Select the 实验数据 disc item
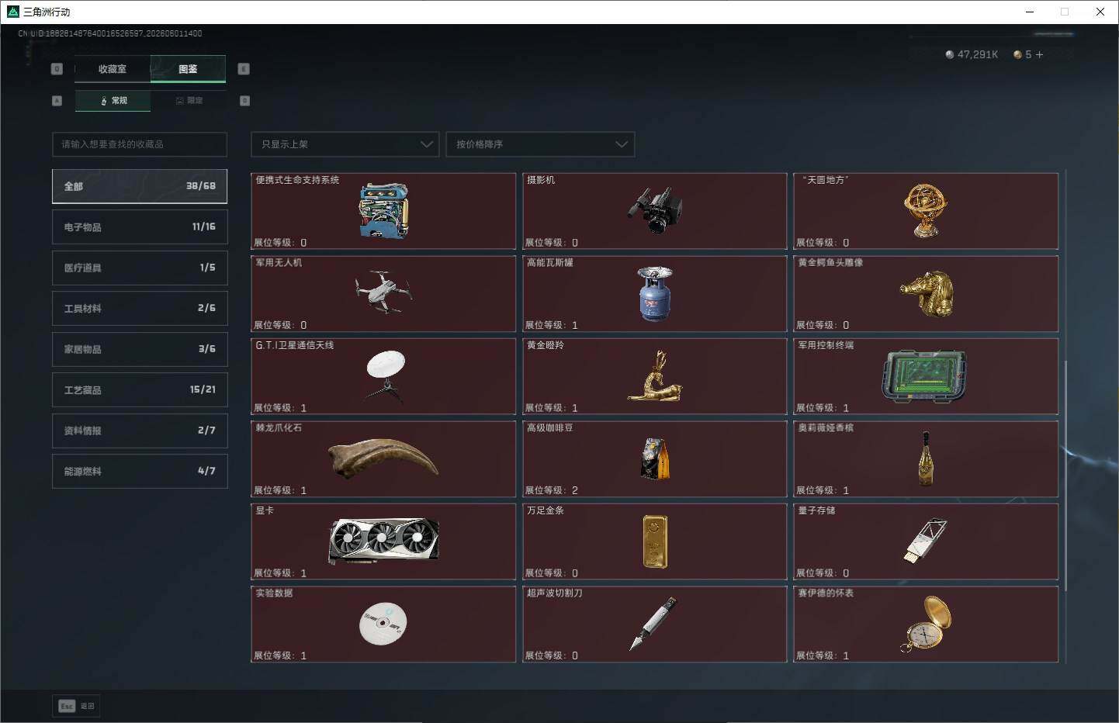Screen dimensions: 1119x723 (383, 624)
